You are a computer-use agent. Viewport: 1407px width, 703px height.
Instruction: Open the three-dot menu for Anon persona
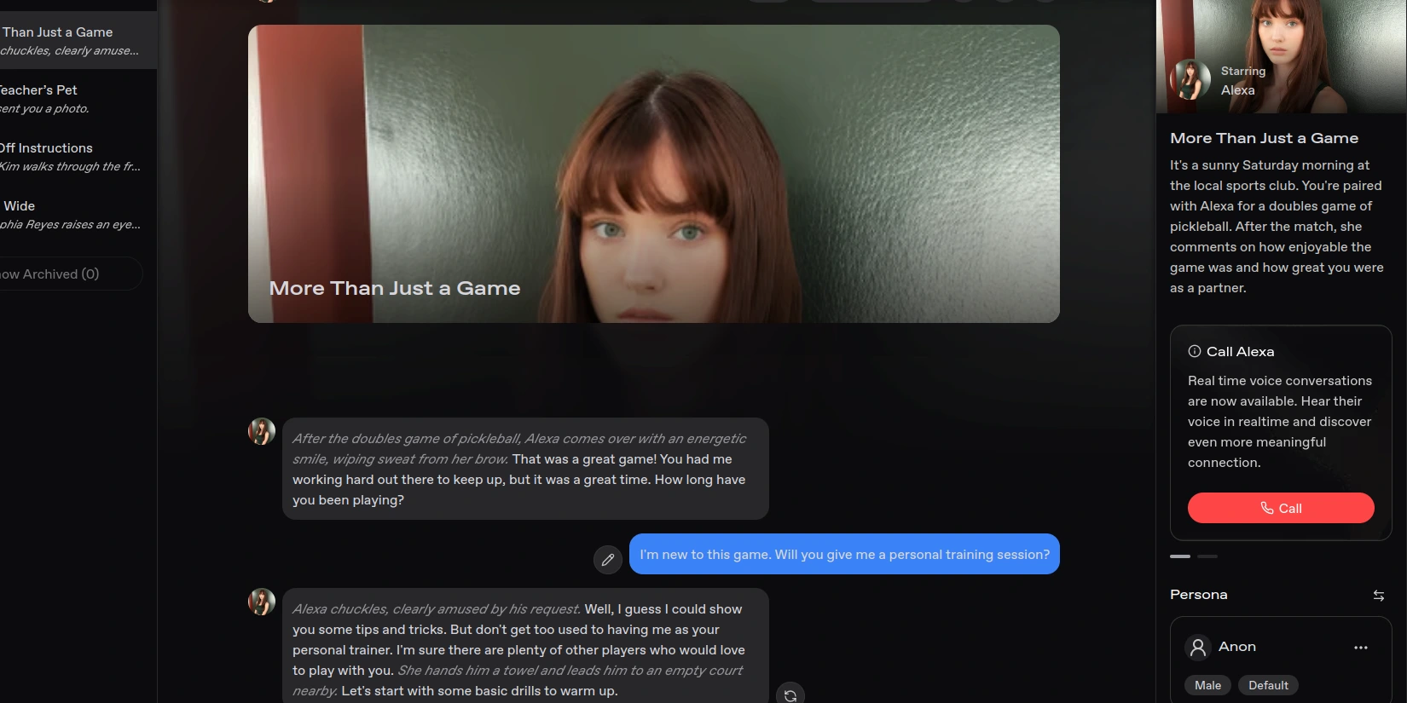(x=1360, y=648)
